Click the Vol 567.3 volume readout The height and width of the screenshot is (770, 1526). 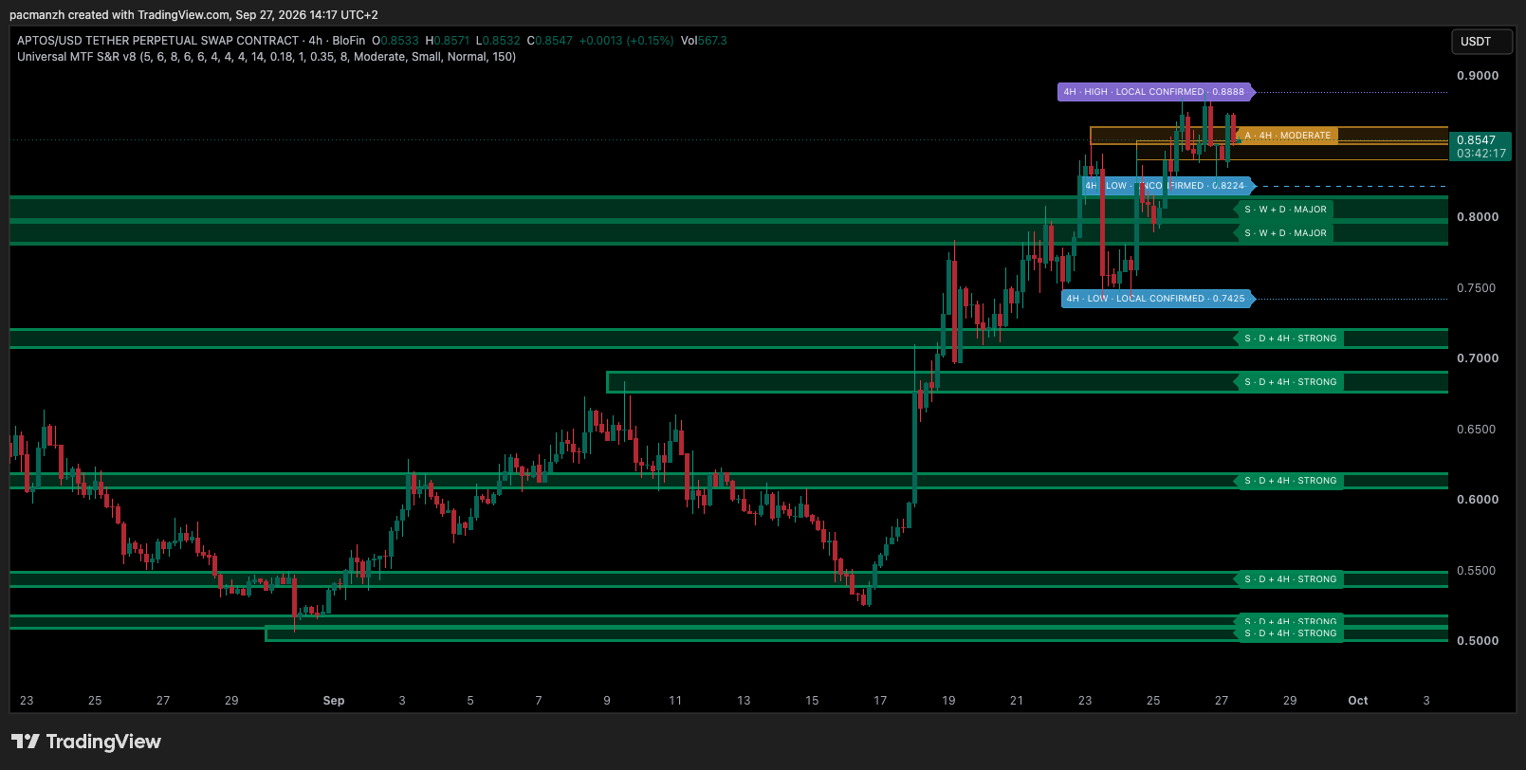704,41
